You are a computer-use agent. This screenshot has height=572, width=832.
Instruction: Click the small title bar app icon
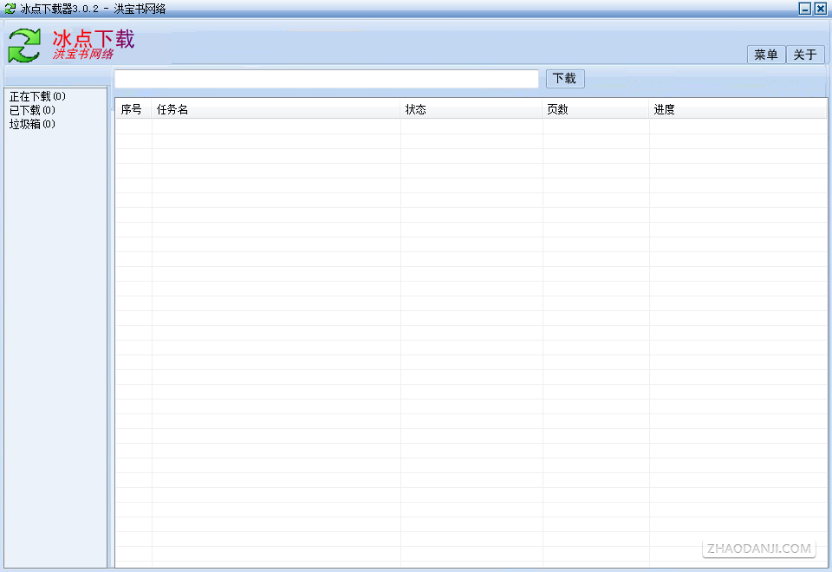[x=10, y=9]
